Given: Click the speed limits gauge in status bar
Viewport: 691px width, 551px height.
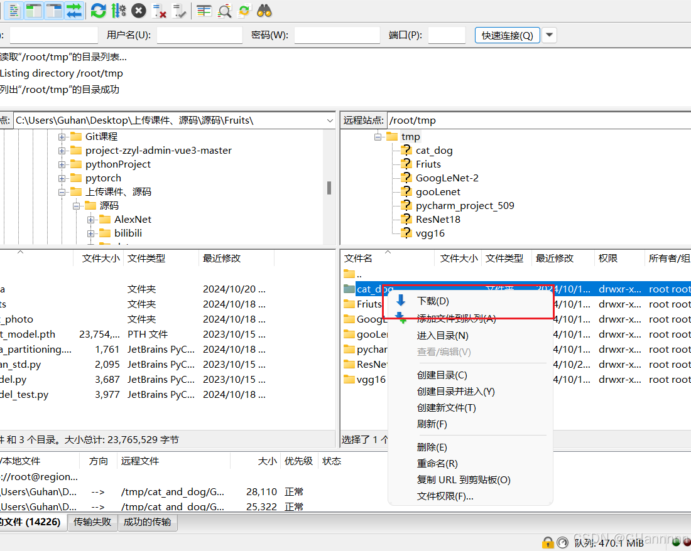Looking at the screenshot, I should point(562,543).
